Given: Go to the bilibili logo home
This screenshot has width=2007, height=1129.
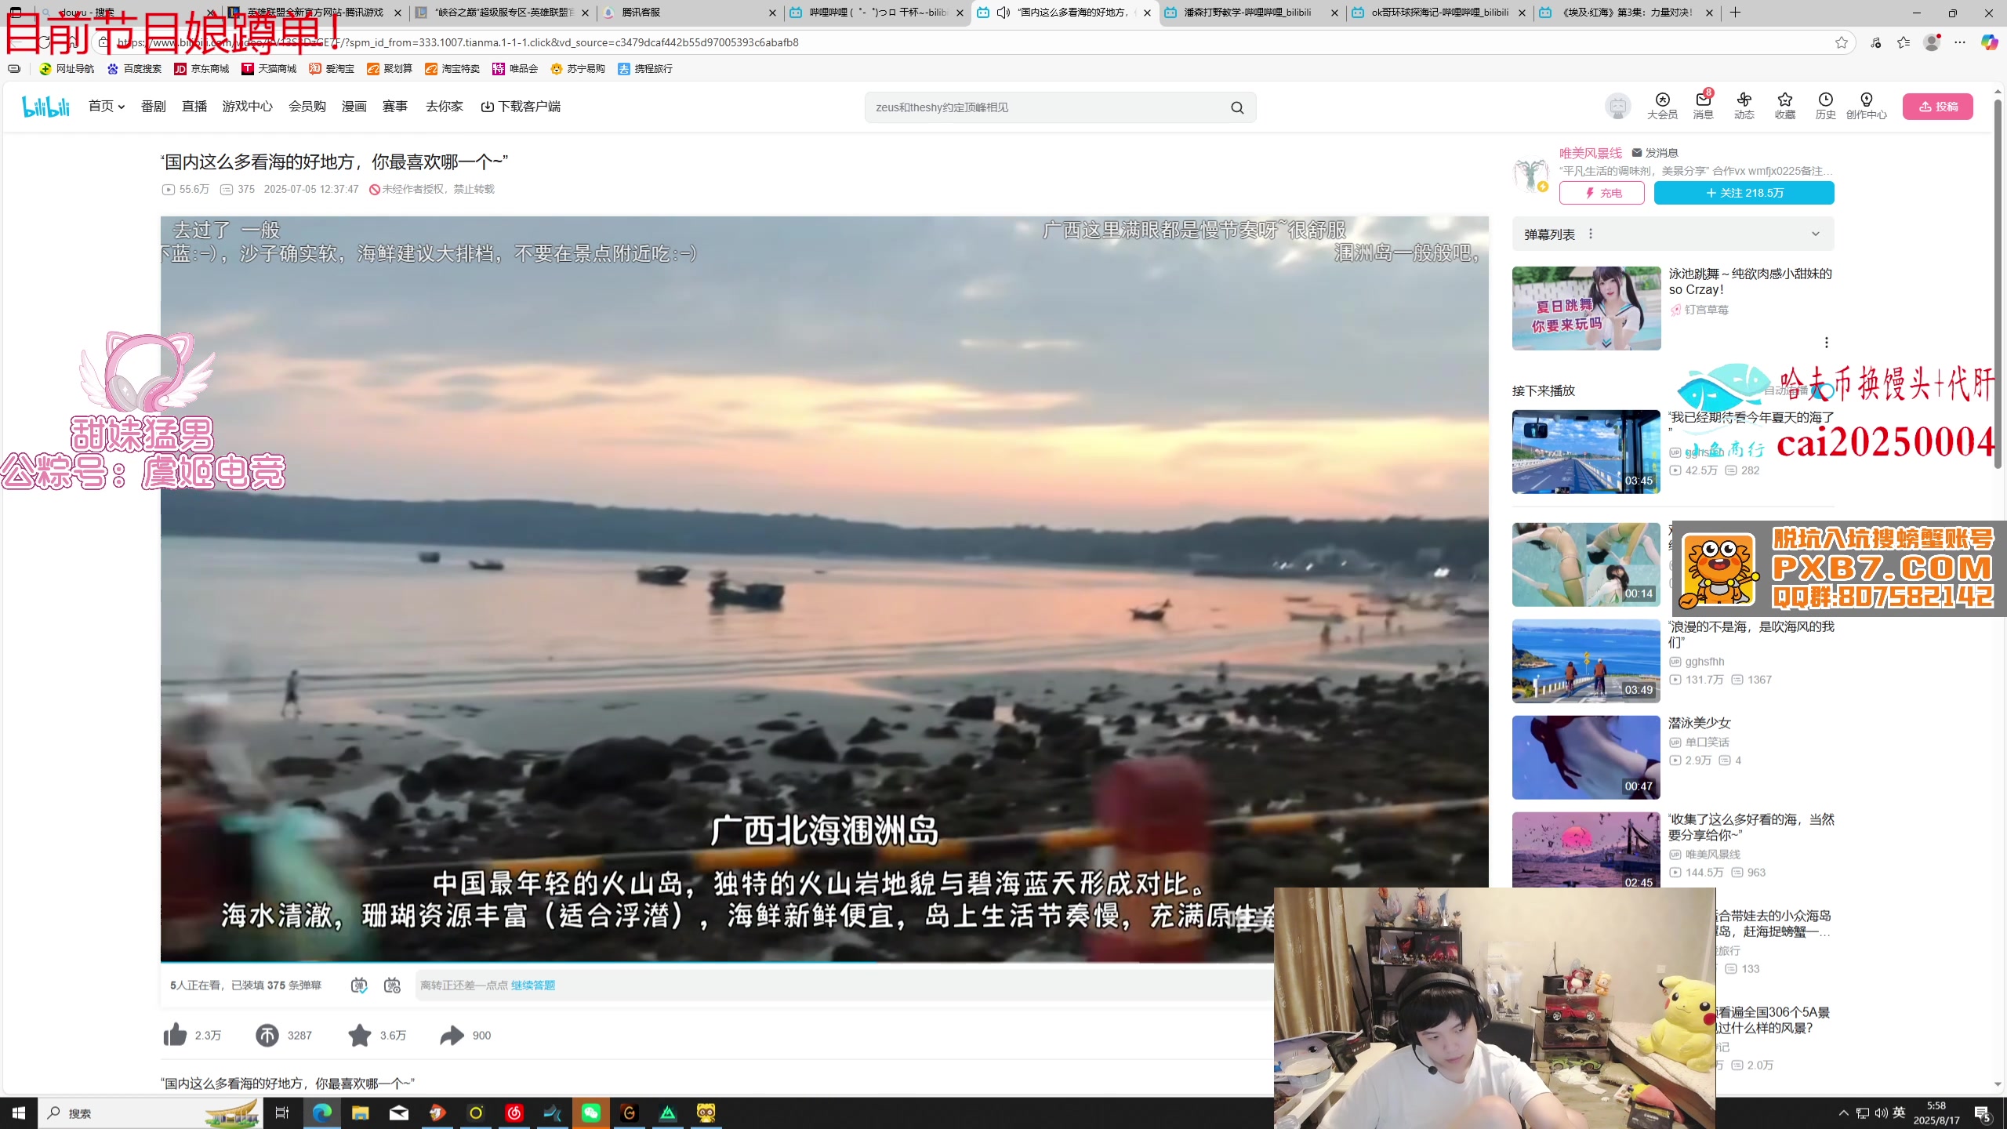Looking at the screenshot, I should click(x=45, y=106).
